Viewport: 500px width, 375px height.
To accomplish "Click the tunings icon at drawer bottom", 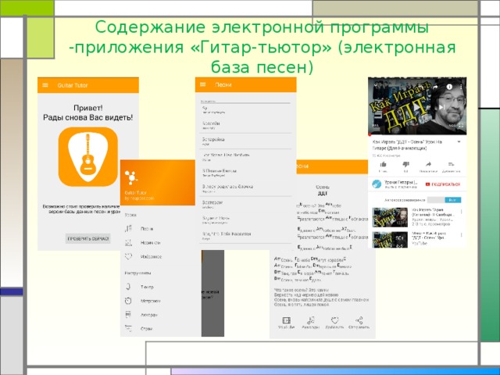I will click(128, 328).
